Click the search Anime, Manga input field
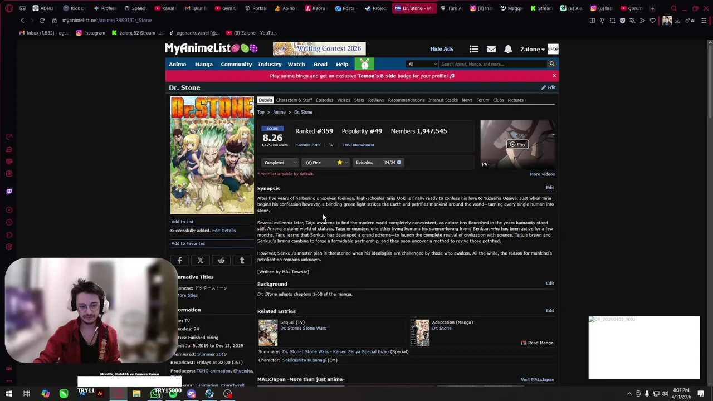Viewport: 713px width, 401px height. 493,64
